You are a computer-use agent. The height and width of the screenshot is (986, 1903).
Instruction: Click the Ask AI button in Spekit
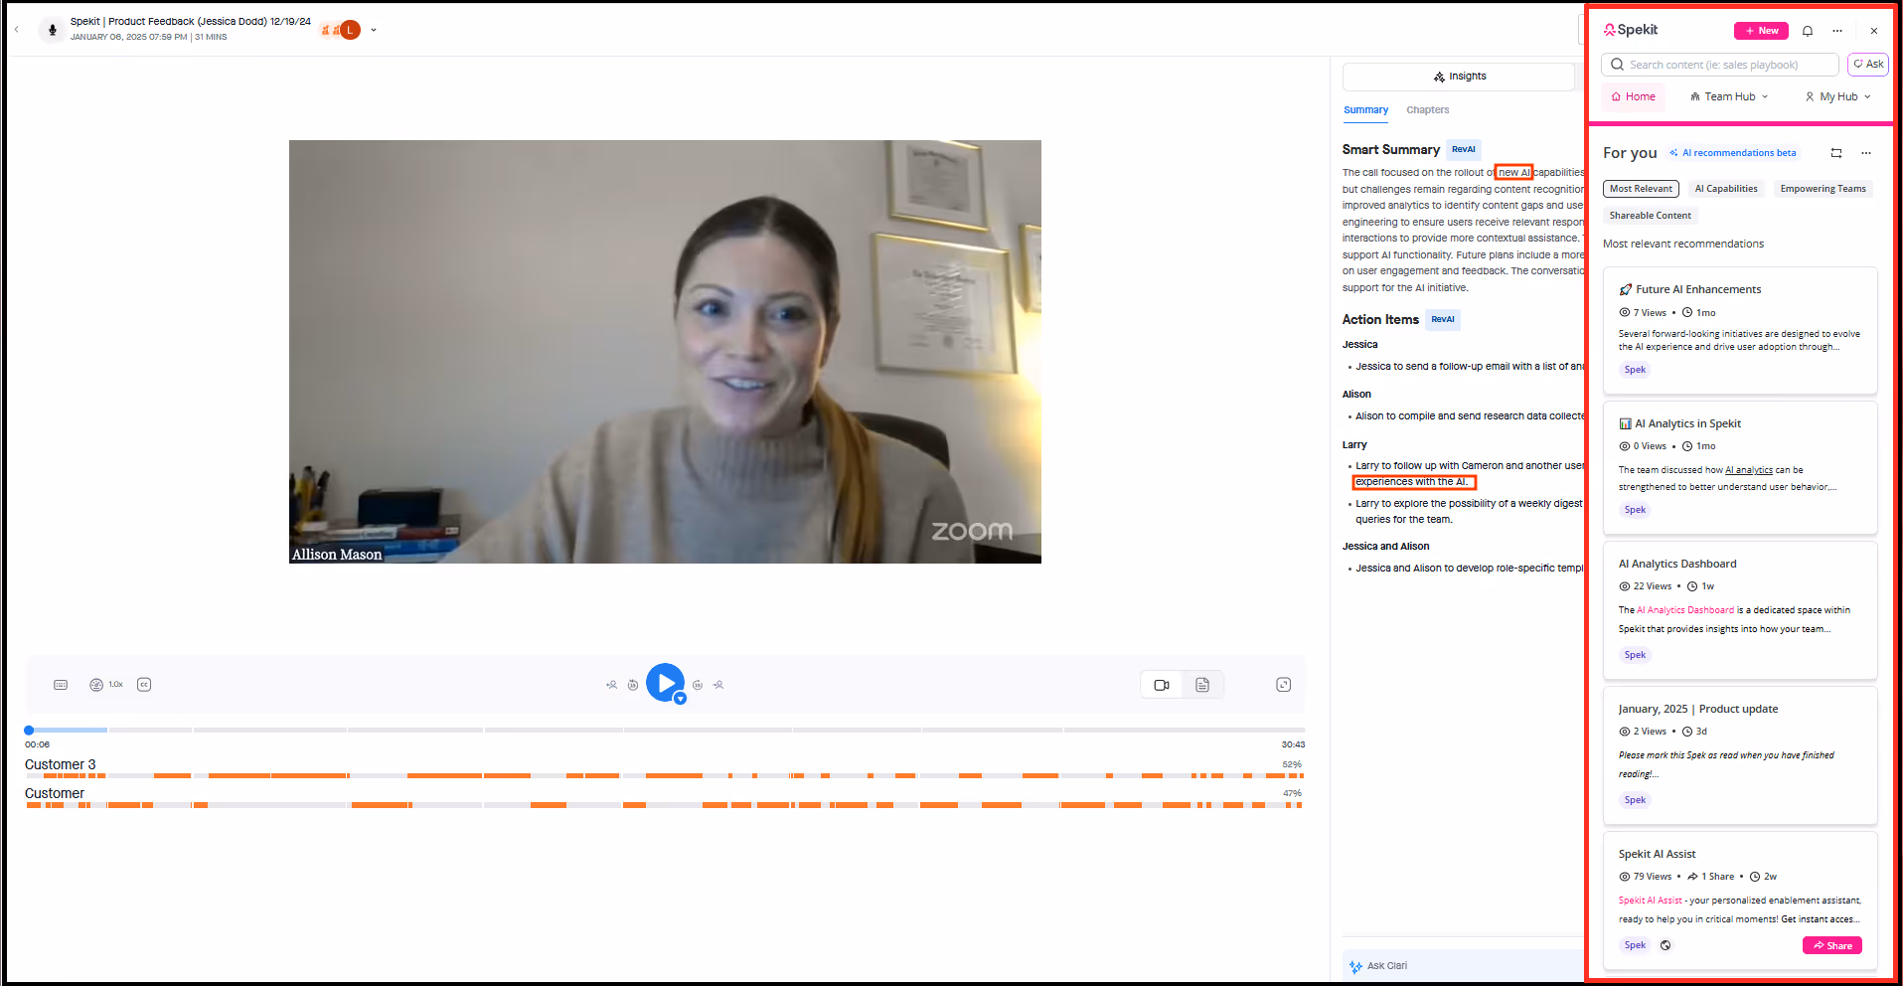[x=1868, y=65]
